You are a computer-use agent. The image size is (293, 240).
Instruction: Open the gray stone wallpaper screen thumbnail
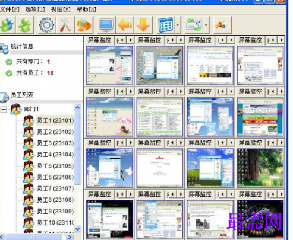(x=160, y=66)
